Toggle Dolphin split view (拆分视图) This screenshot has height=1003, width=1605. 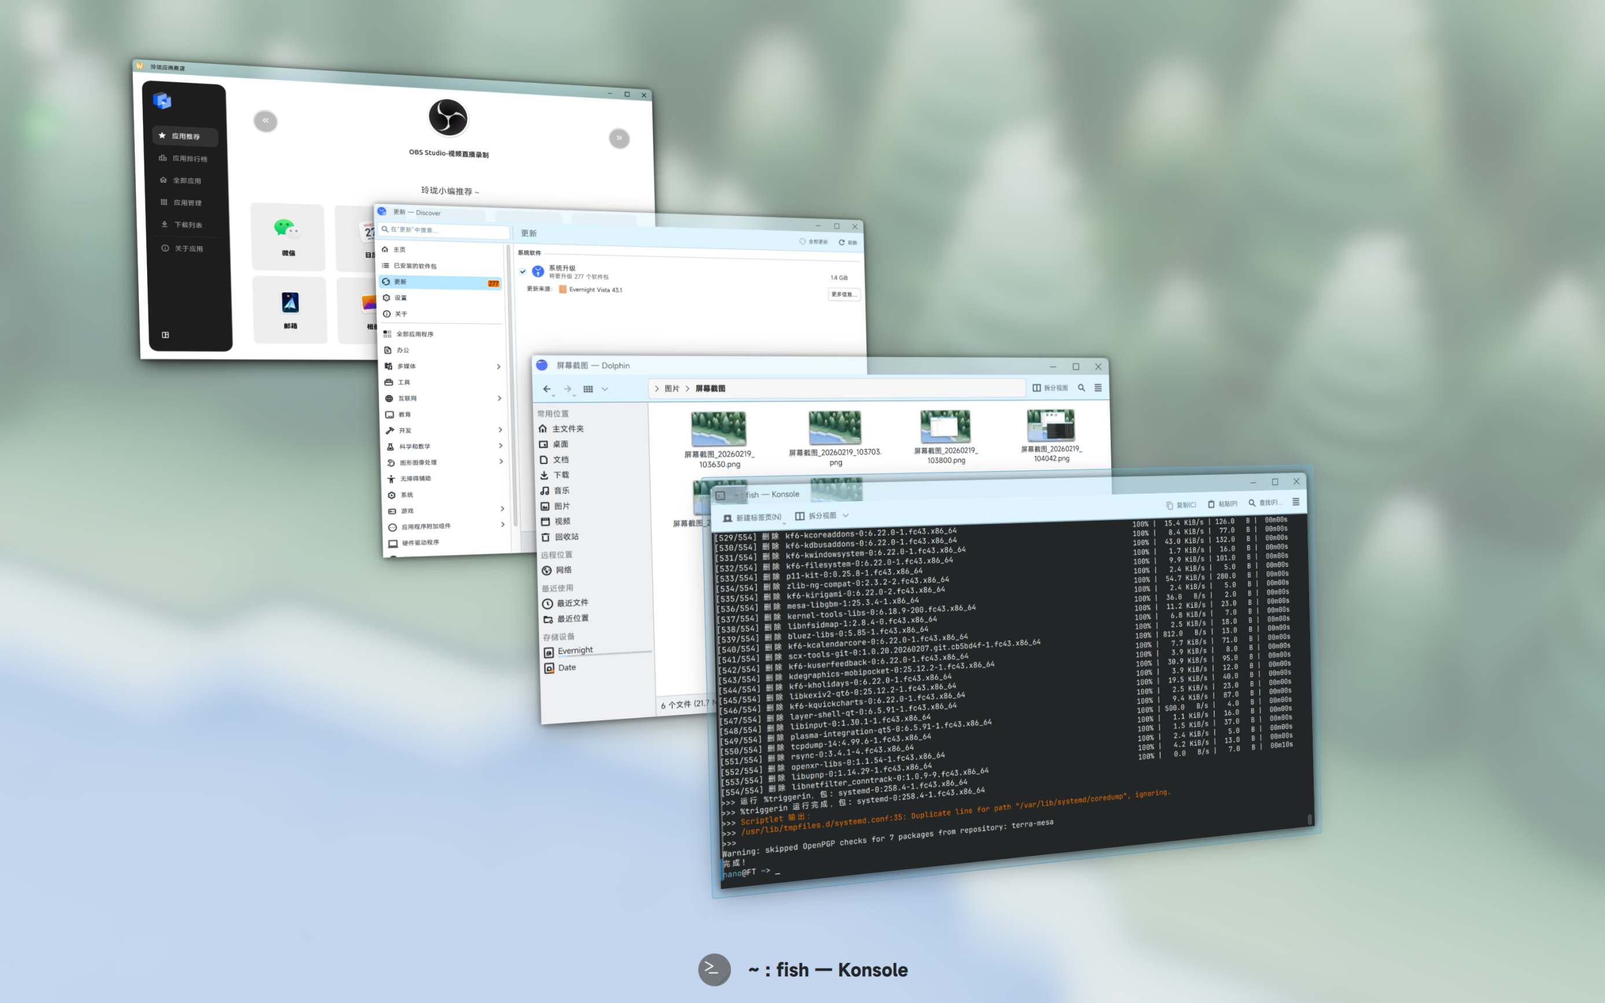point(1050,388)
